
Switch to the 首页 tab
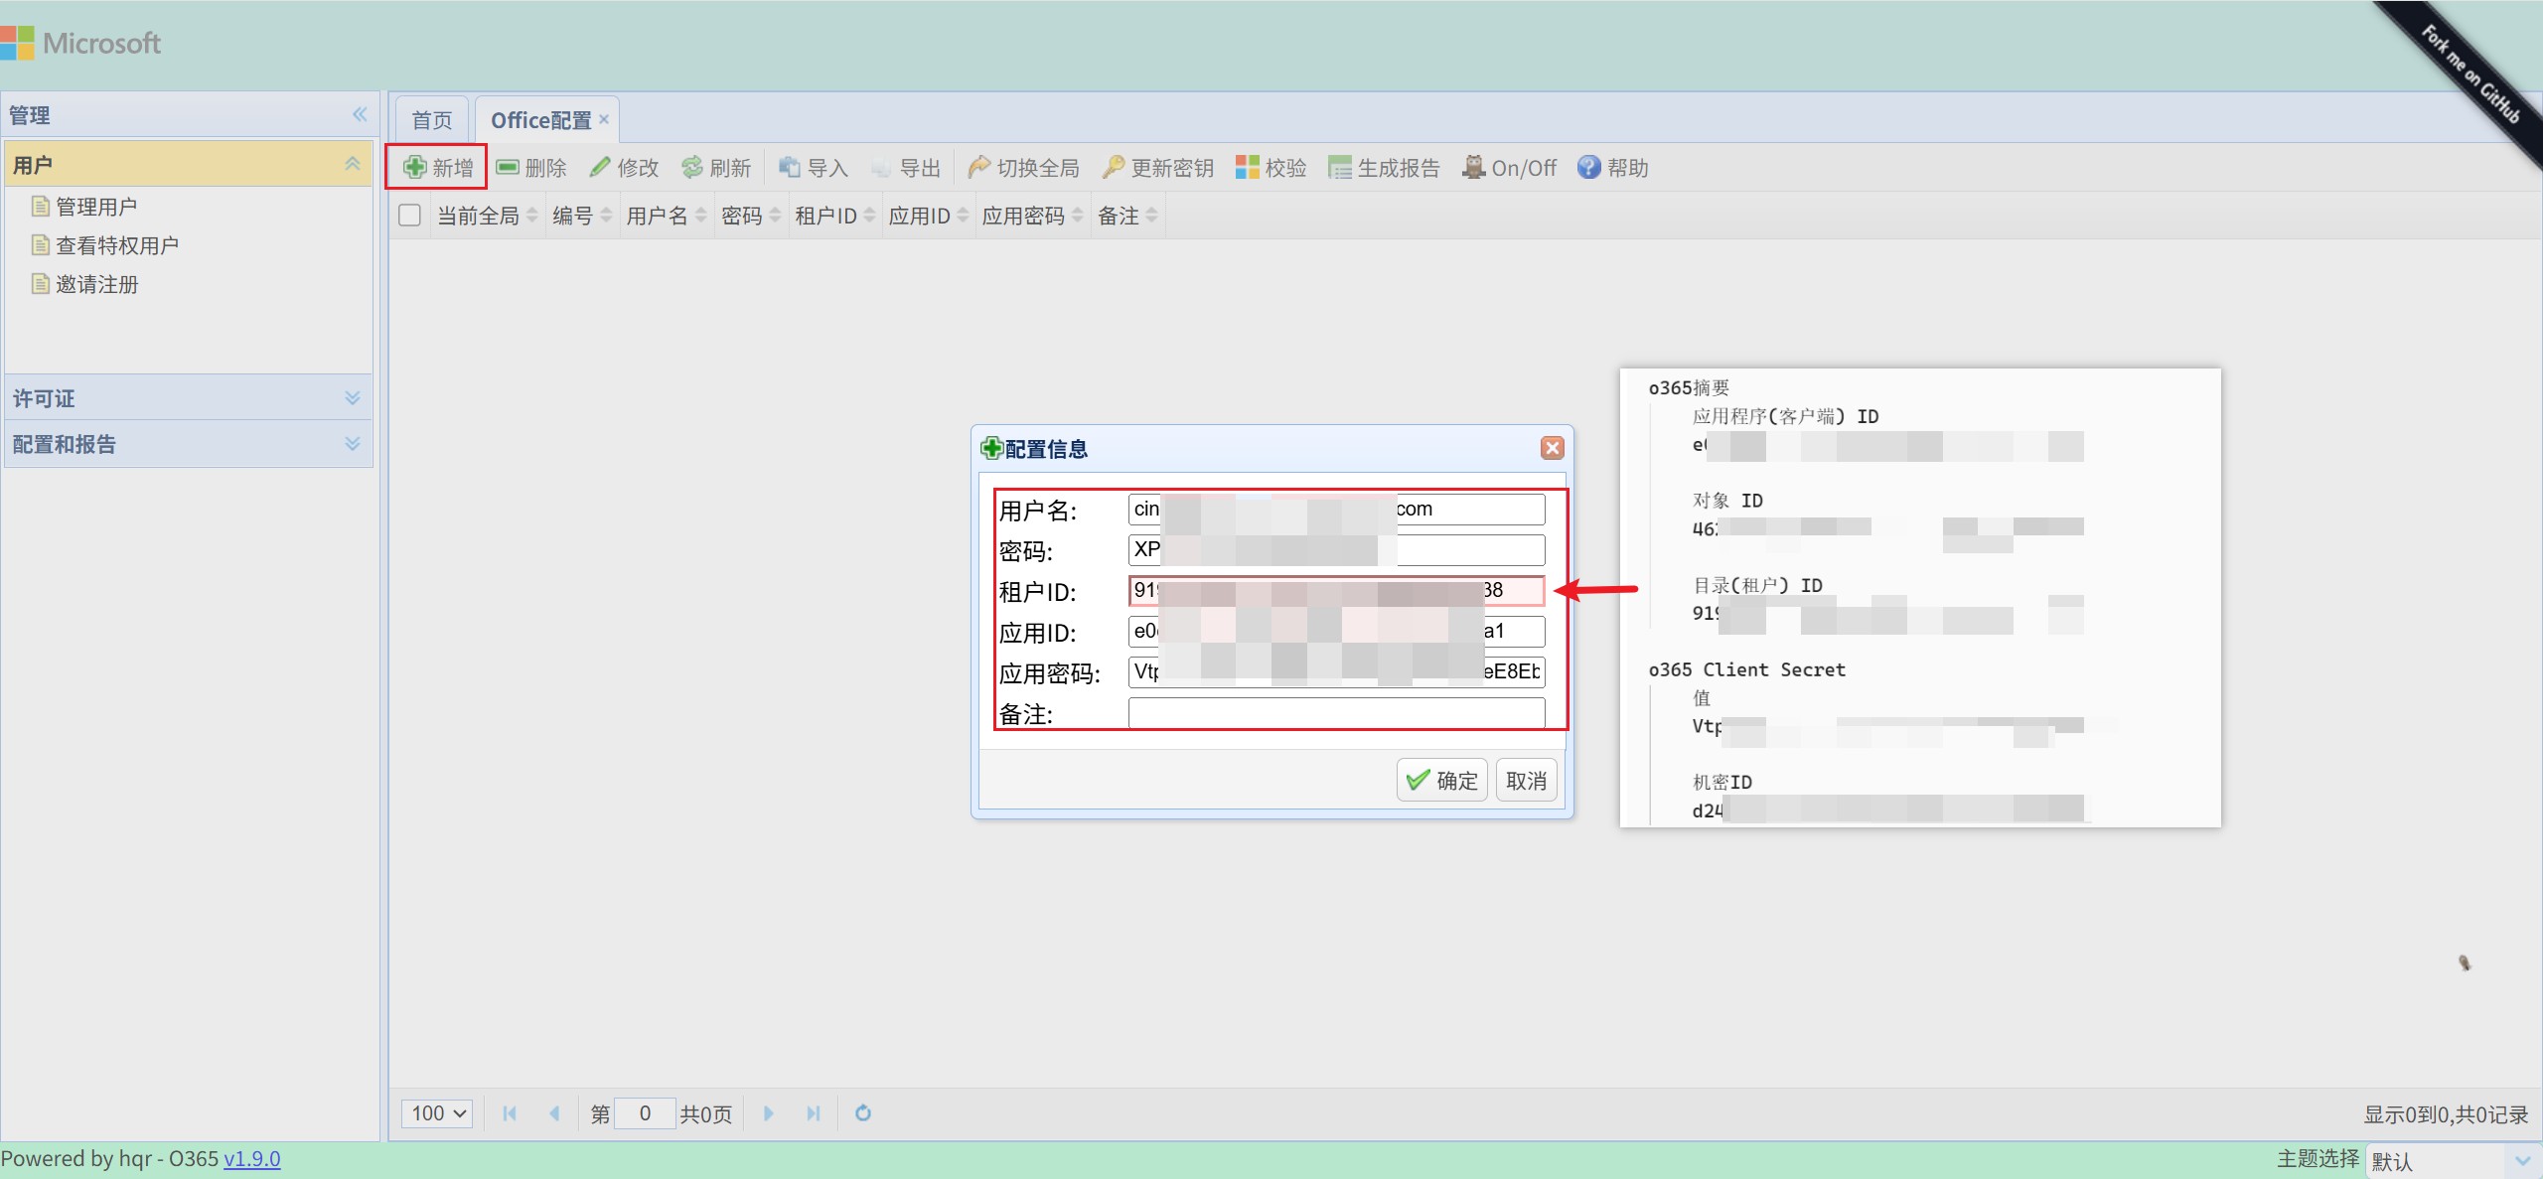click(432, 120)
